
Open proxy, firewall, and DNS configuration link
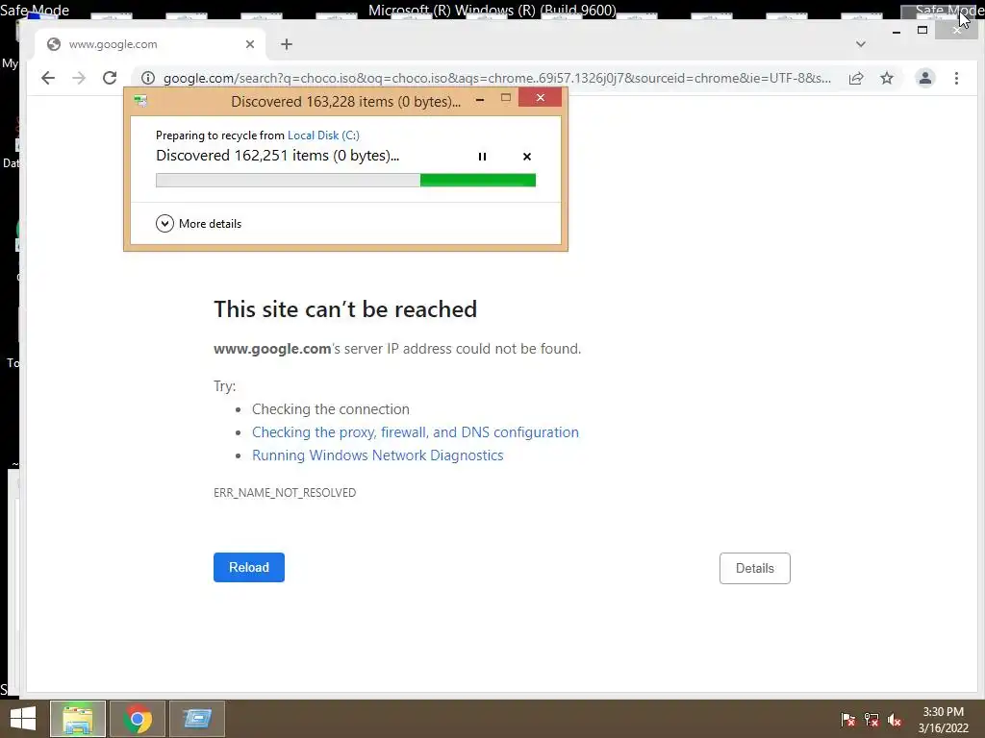pos(416,432)
